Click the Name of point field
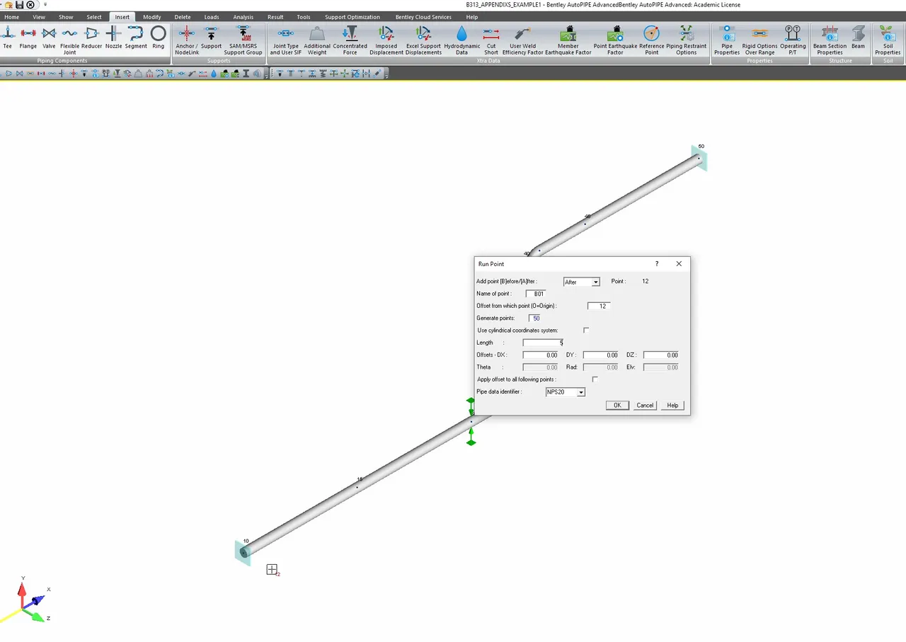906x642 pixels. [536, 294]
